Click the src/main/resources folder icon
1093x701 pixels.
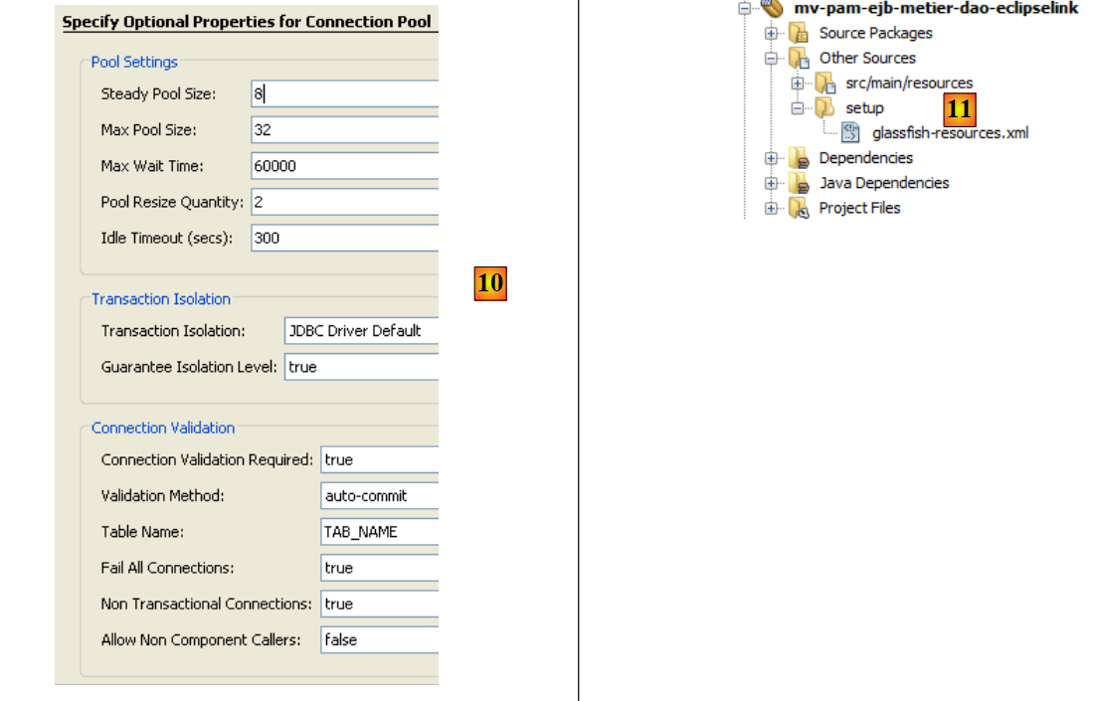pyautogui.click(x=824, y=84)
